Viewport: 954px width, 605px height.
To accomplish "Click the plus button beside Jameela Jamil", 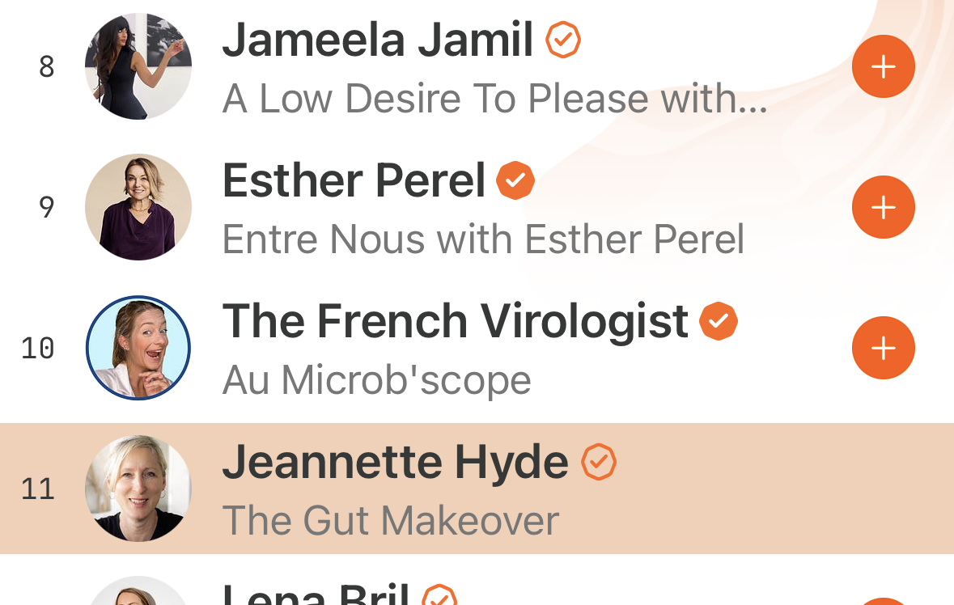I will (x=883, y=66).
